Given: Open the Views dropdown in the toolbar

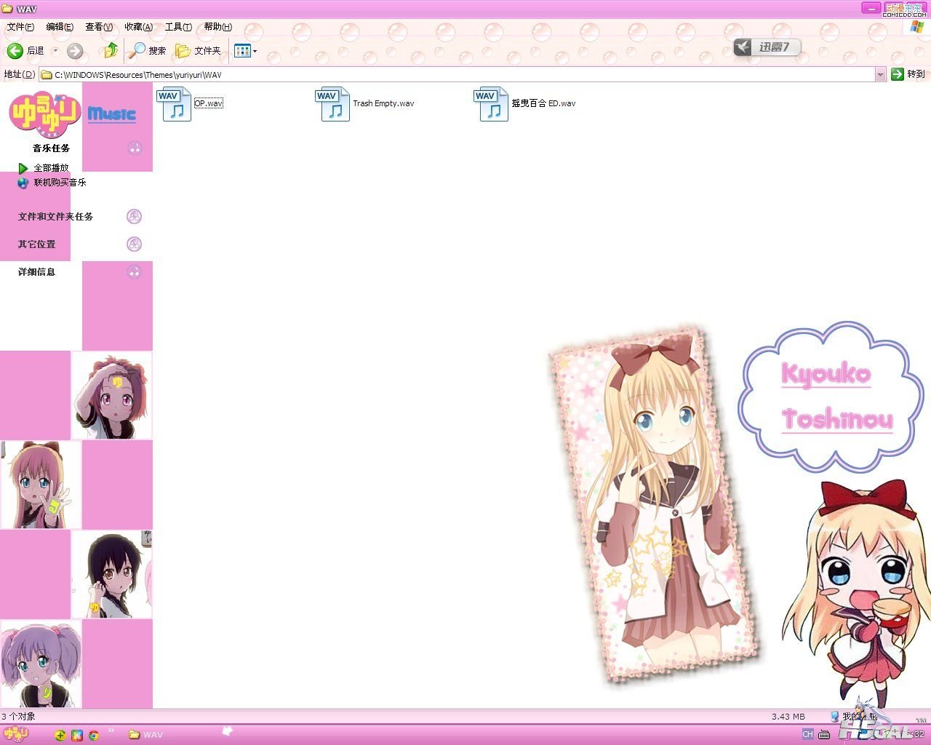Looking at the screenshot, I should (245, 50).
